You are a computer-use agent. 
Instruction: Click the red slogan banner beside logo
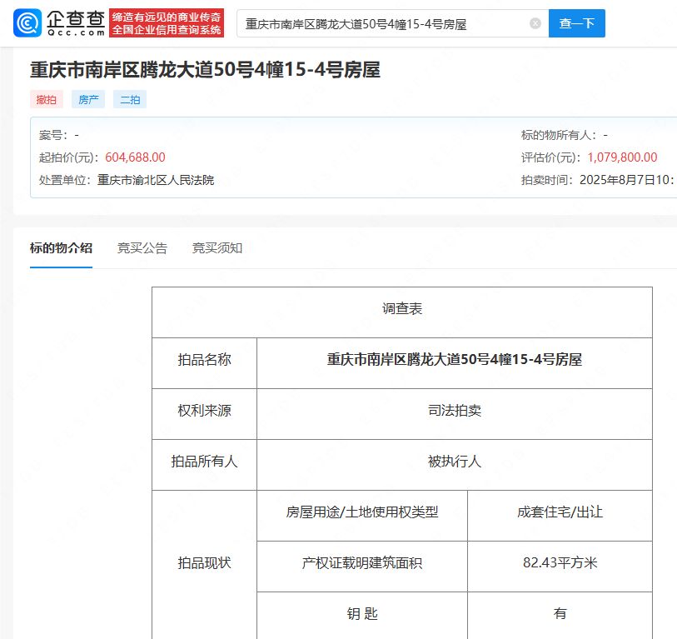pyautogui.click(x=167, y=23)
